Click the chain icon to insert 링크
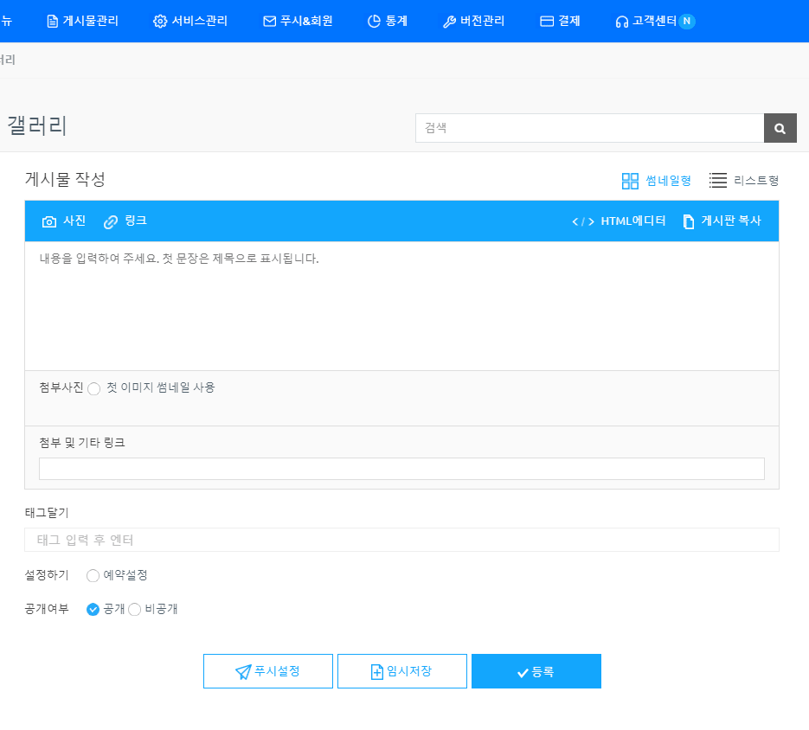Image resolution: width=809 pixels, height=730 pixels. point(110,221)
